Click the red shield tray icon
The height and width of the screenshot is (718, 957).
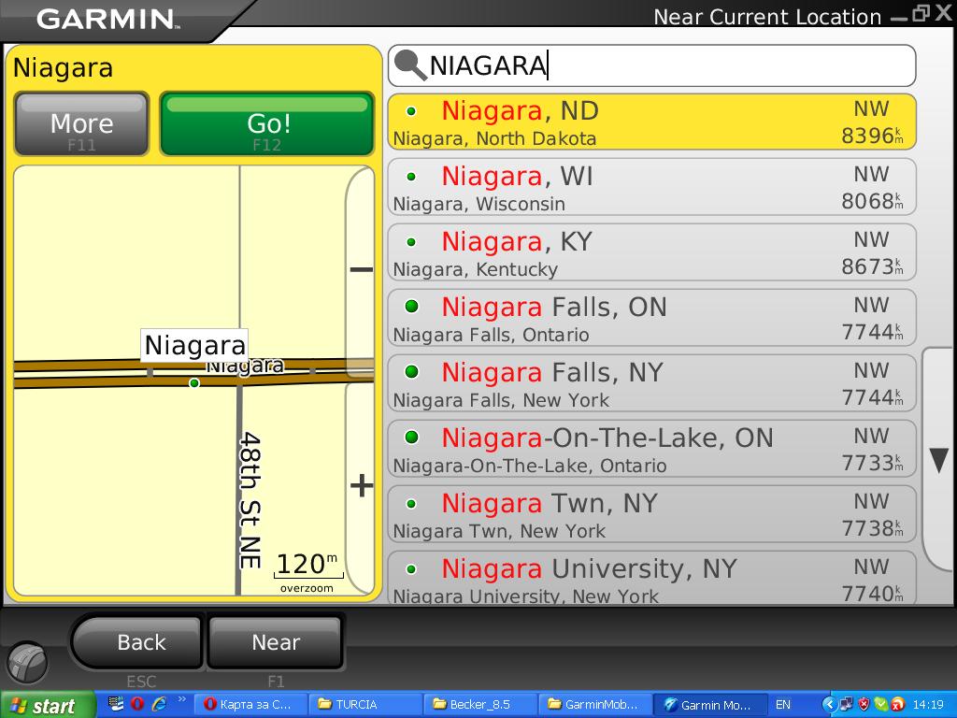click(x=864, y=705)
